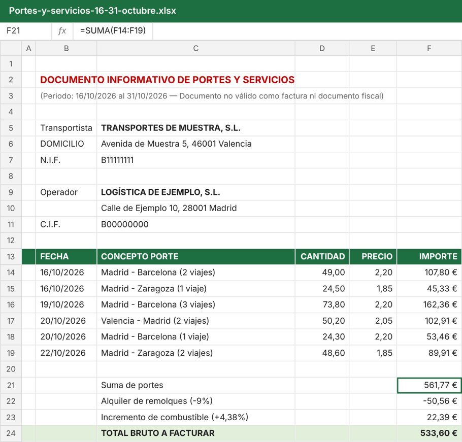Click 'Madrid - Zaragoza (2 viajes)' cell
This screenshot has width=462, height=442.
[195, 353]
